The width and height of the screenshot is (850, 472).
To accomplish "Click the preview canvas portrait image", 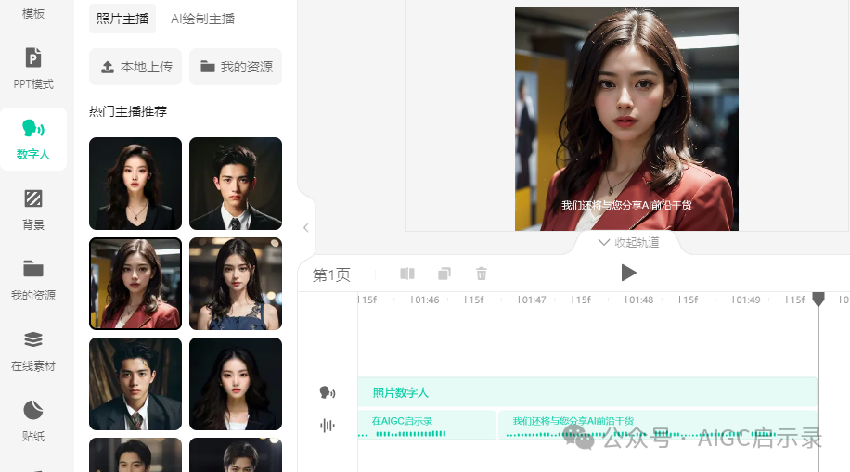I will point(626,119).
